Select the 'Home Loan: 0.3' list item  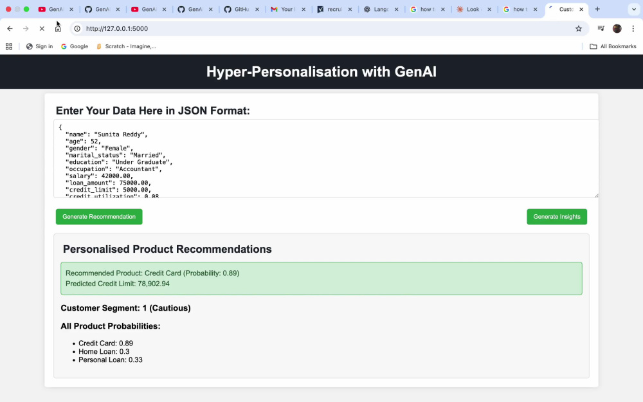click(104, 352)
